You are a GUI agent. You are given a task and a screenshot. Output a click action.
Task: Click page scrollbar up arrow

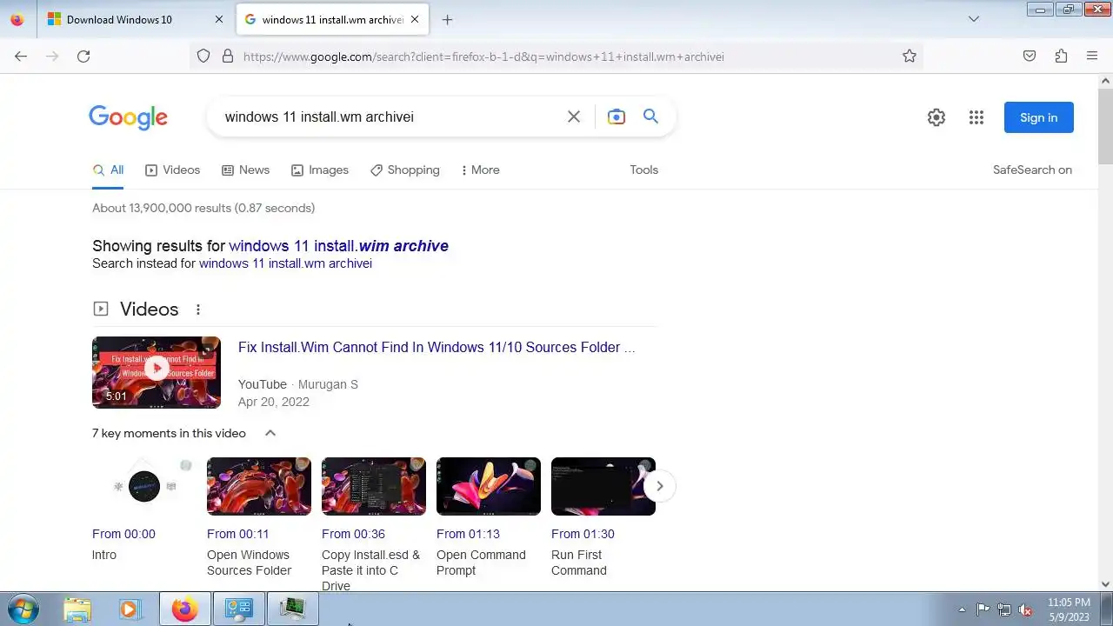pyautogui.click(x=1106, y=81)
